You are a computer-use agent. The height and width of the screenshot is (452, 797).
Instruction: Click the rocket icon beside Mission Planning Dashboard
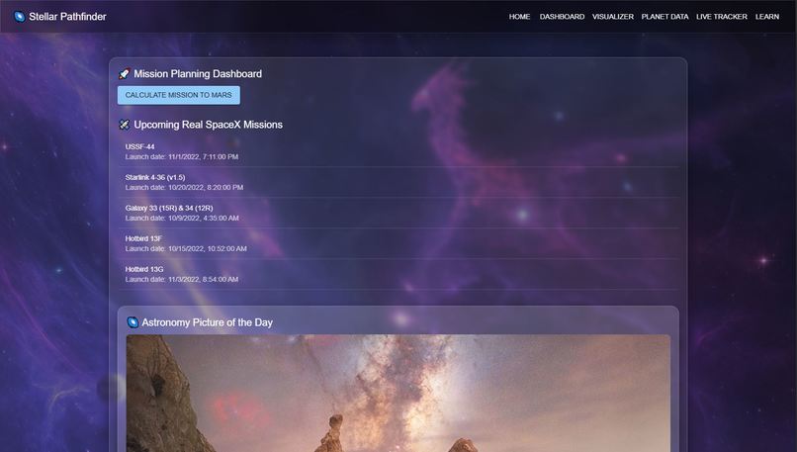pos(124,74)
